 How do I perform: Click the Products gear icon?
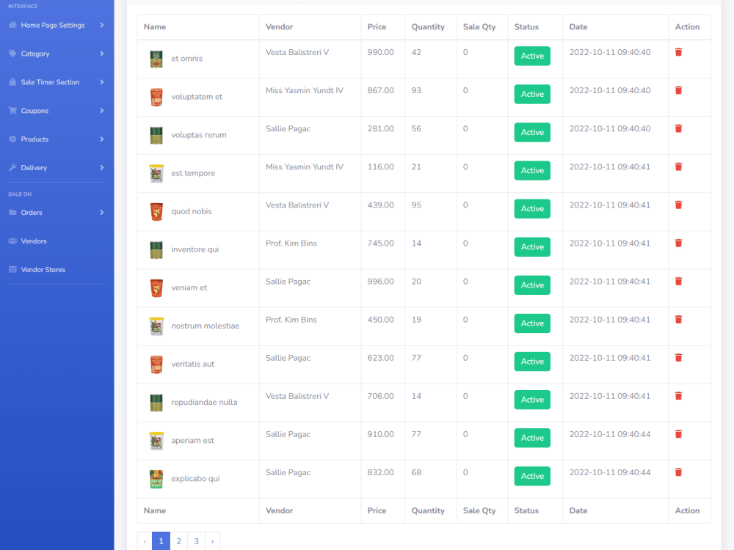pos(12,139)
